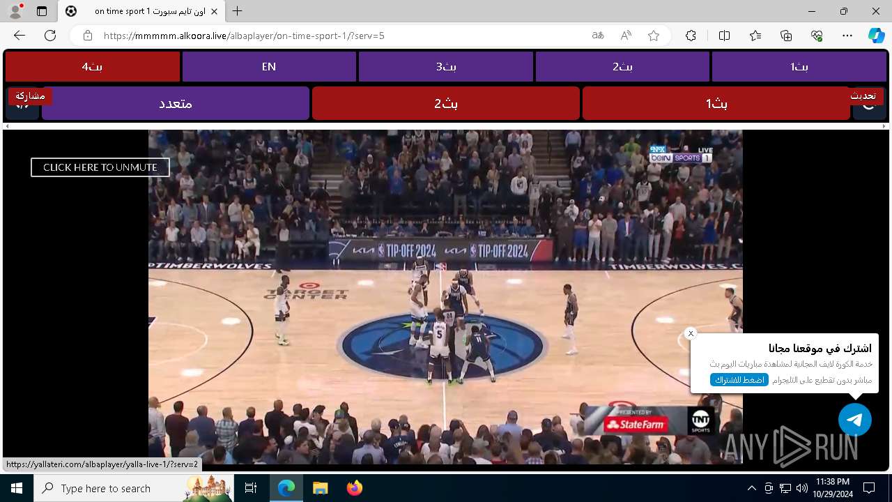Open network status tray icon
The image size is (892, 502).
[785, 488]
